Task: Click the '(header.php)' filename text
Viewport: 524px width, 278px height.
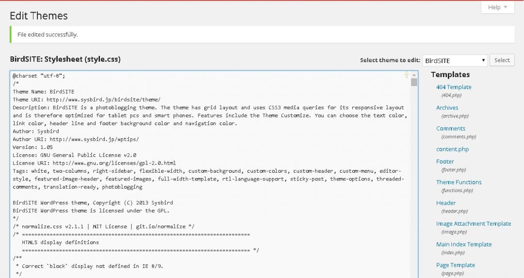Action: point(455,211)
